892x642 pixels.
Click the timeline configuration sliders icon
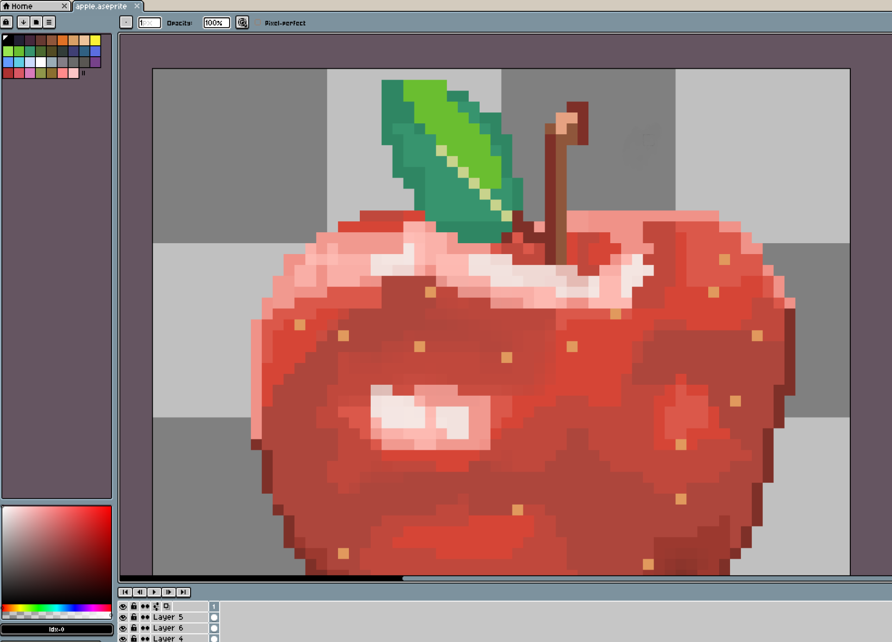pos(156,606)
